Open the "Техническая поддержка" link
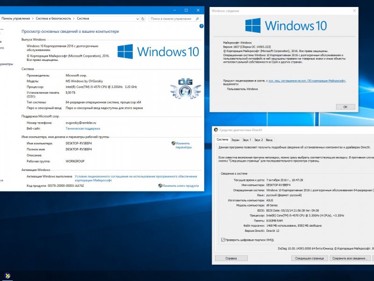 coord(83,128)
